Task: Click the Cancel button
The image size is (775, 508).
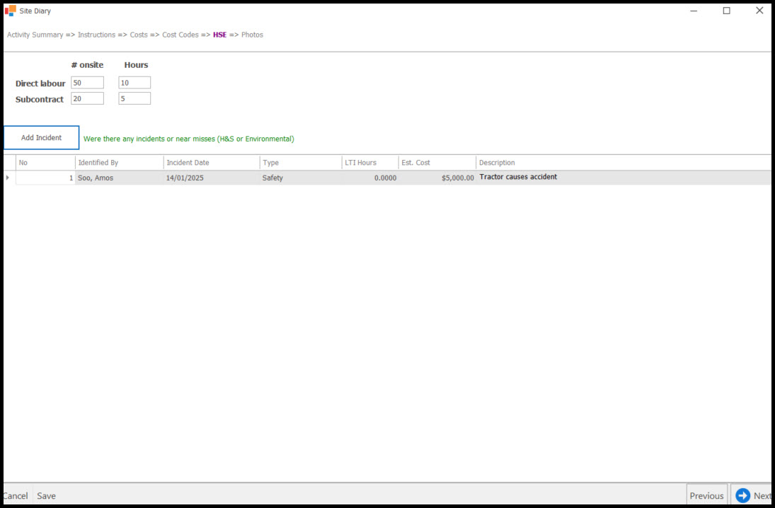Action: (15, 495)
